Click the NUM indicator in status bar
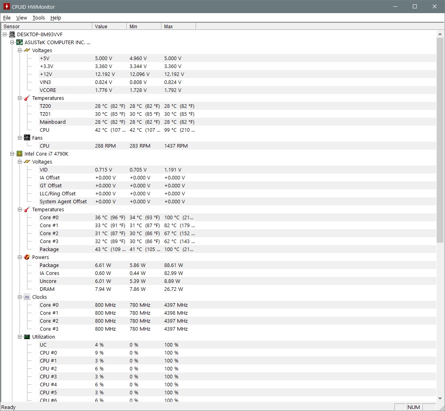The width and height of the screenshot is (445, 411). (414, 407)
